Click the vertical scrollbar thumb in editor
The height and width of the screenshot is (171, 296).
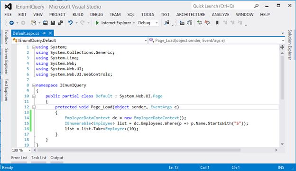pos(282,77)
